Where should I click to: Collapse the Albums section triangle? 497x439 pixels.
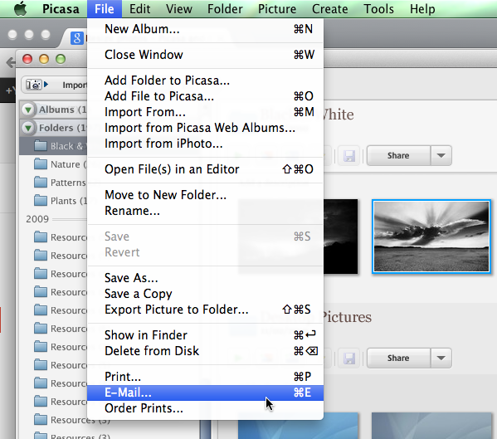pos(28,110)
